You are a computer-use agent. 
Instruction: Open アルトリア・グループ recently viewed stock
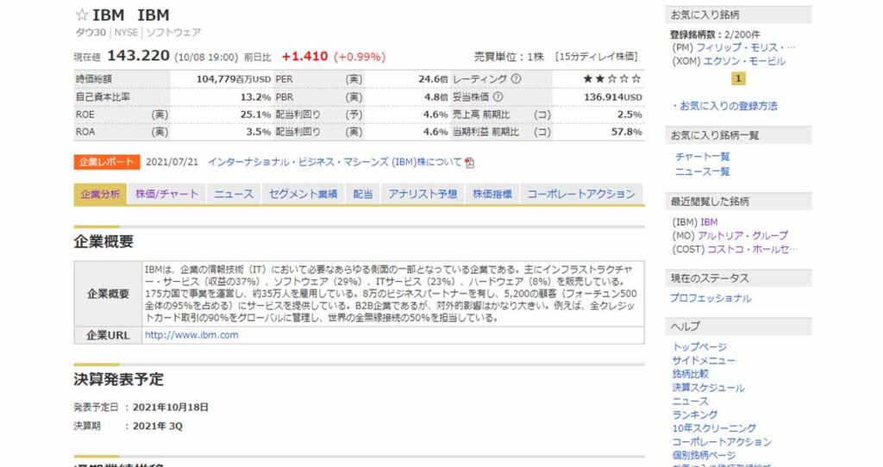742,236
